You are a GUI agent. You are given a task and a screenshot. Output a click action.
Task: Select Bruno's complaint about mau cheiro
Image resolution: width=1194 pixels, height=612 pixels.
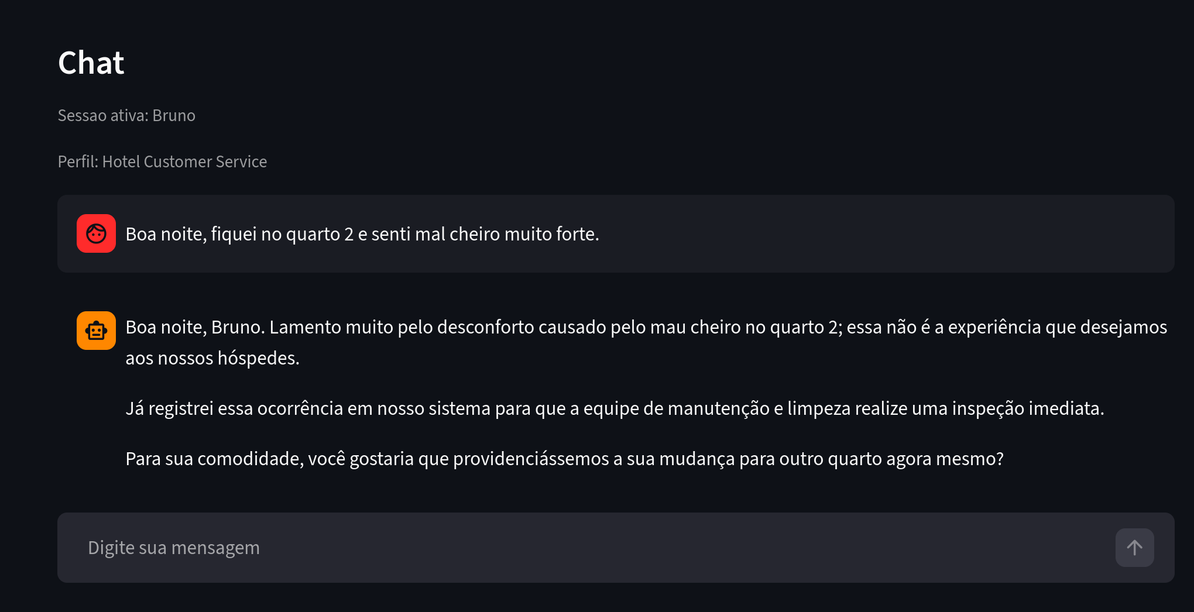point(363,233)
